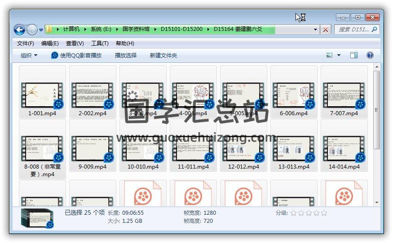Viewport: 393px width, 243px height.
Task: Click the folder icon in the address bar
Action: click(x=49, y=29)
